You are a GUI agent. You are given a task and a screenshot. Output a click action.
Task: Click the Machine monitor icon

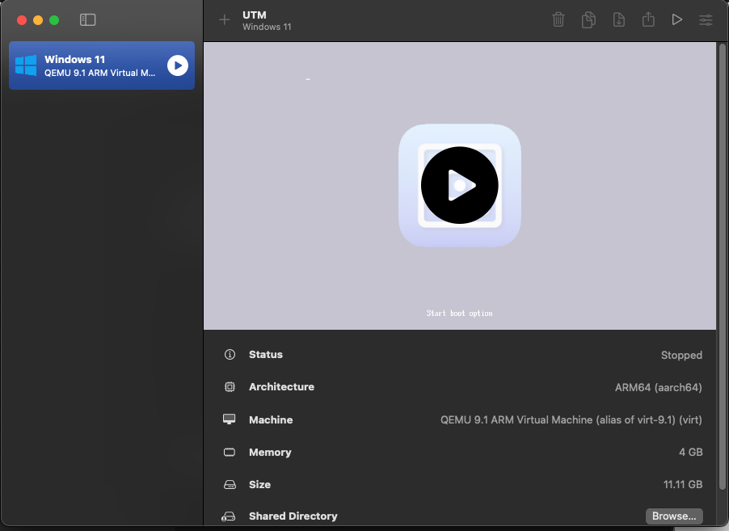(x=230, y=419)
